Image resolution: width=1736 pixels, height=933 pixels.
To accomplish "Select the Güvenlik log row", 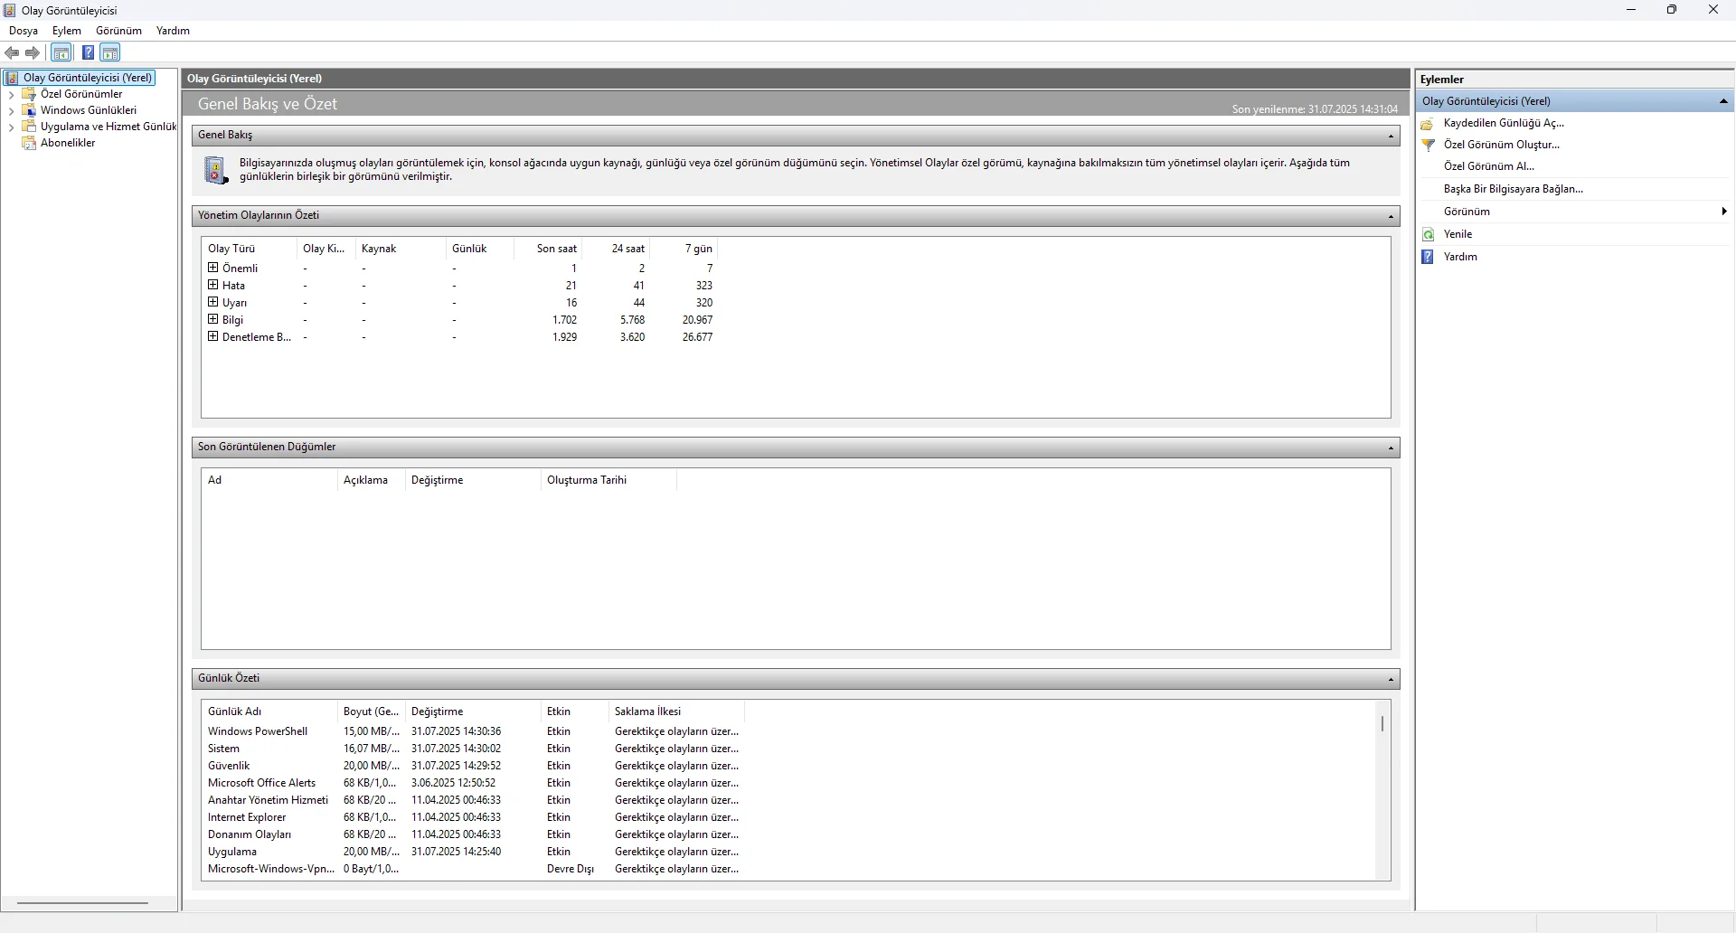I will (x=474, y=766).
